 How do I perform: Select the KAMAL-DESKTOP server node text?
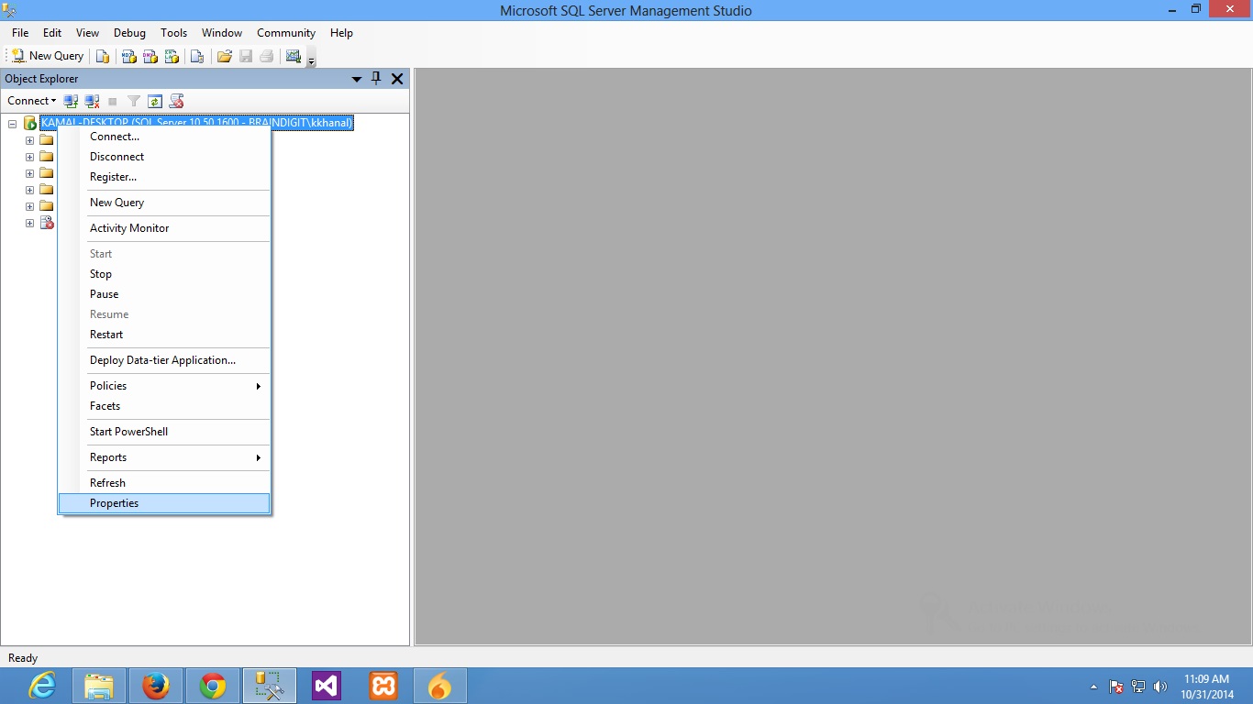tap(197, 123)
